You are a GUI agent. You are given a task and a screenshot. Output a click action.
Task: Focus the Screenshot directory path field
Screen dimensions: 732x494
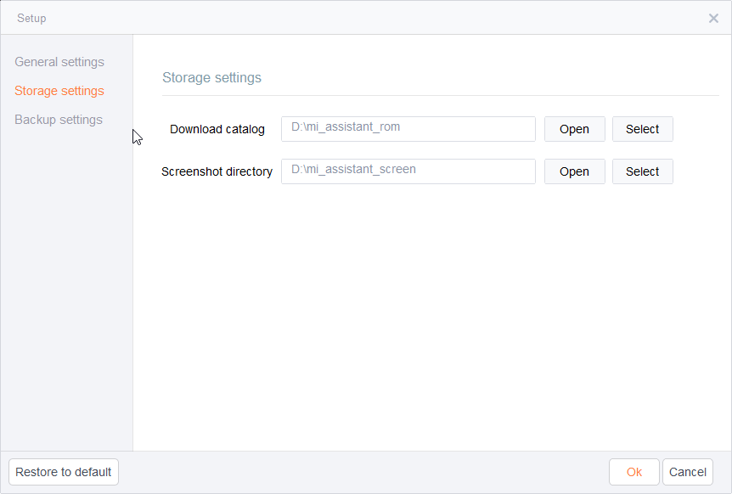click(x=408, y=171)
